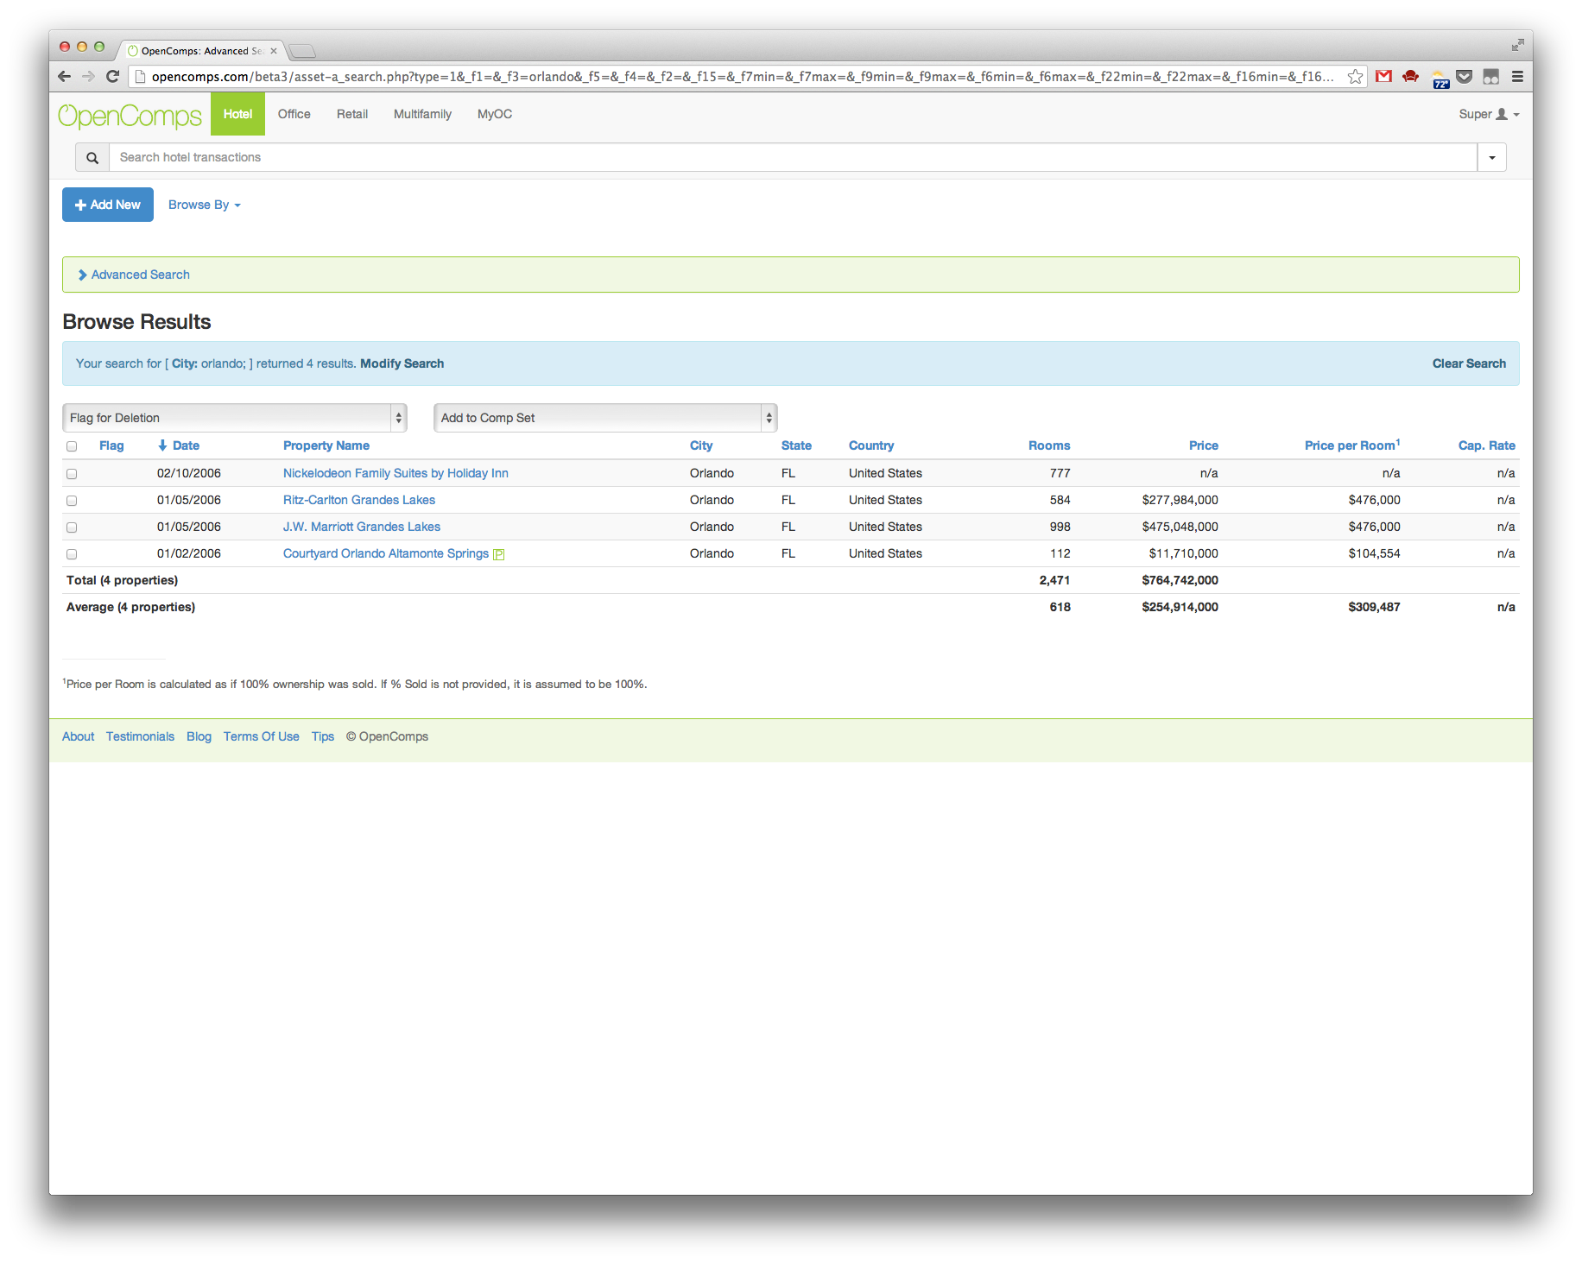Screen dimensions: 1582x1263
Task: Reload the page with refresh icon
Action: pos(112,77)
